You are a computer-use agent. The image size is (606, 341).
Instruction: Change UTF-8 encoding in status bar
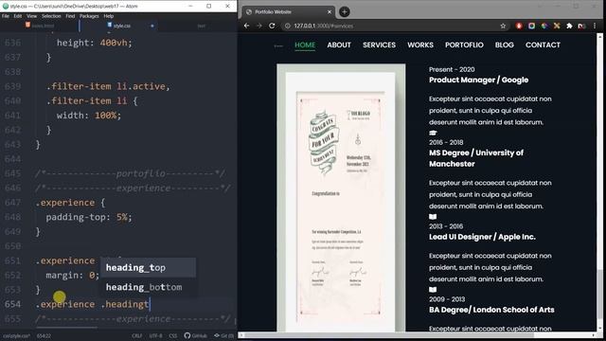tap(155, 335)
